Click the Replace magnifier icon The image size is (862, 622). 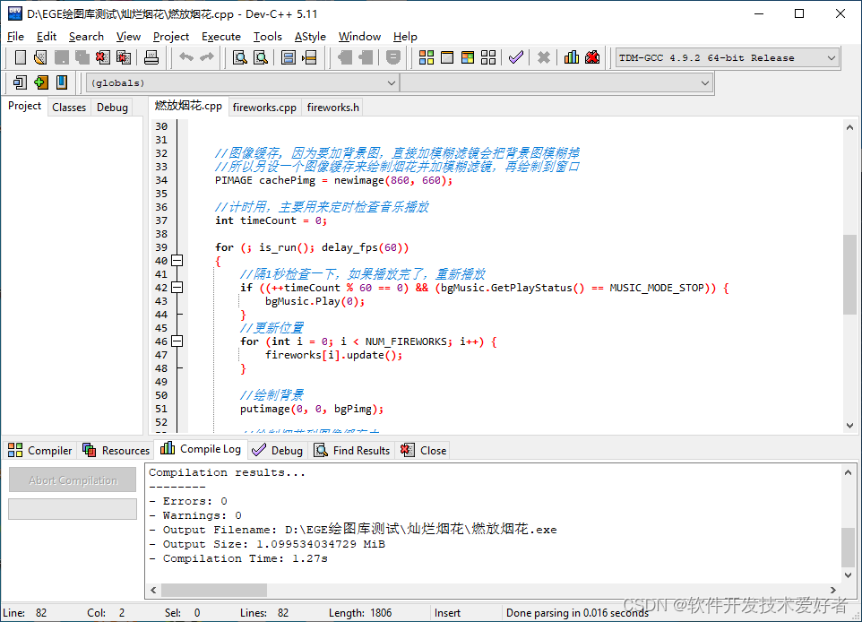[x=261, y=56]
